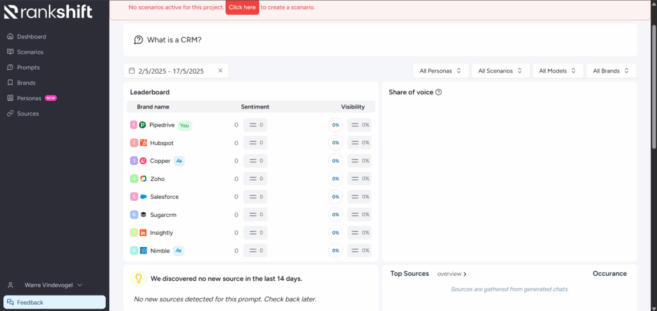
Task: Click the Sugarcrm brand logo
Action: (143, 215)
